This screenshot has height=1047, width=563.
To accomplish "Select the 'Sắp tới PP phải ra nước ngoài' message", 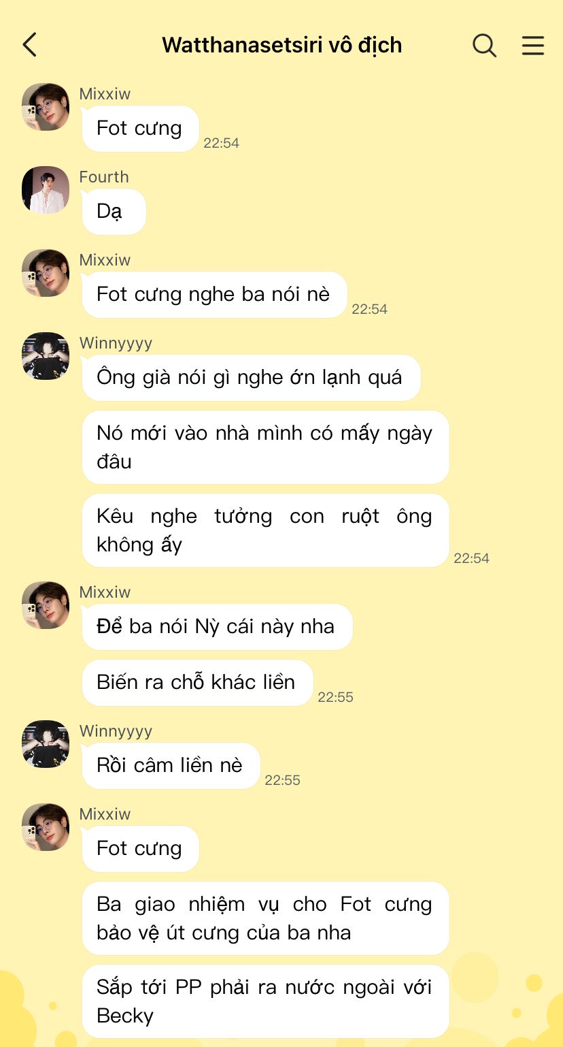I will (x=265, y=1001).
